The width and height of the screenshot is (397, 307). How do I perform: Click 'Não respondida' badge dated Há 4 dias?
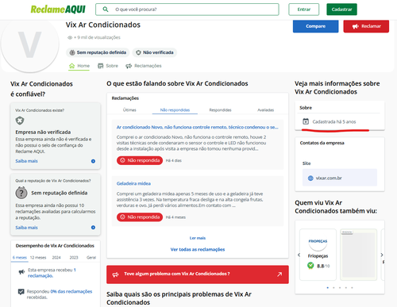140,160
